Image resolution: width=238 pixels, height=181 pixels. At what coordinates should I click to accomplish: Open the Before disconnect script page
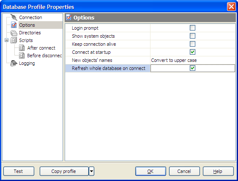44,56
